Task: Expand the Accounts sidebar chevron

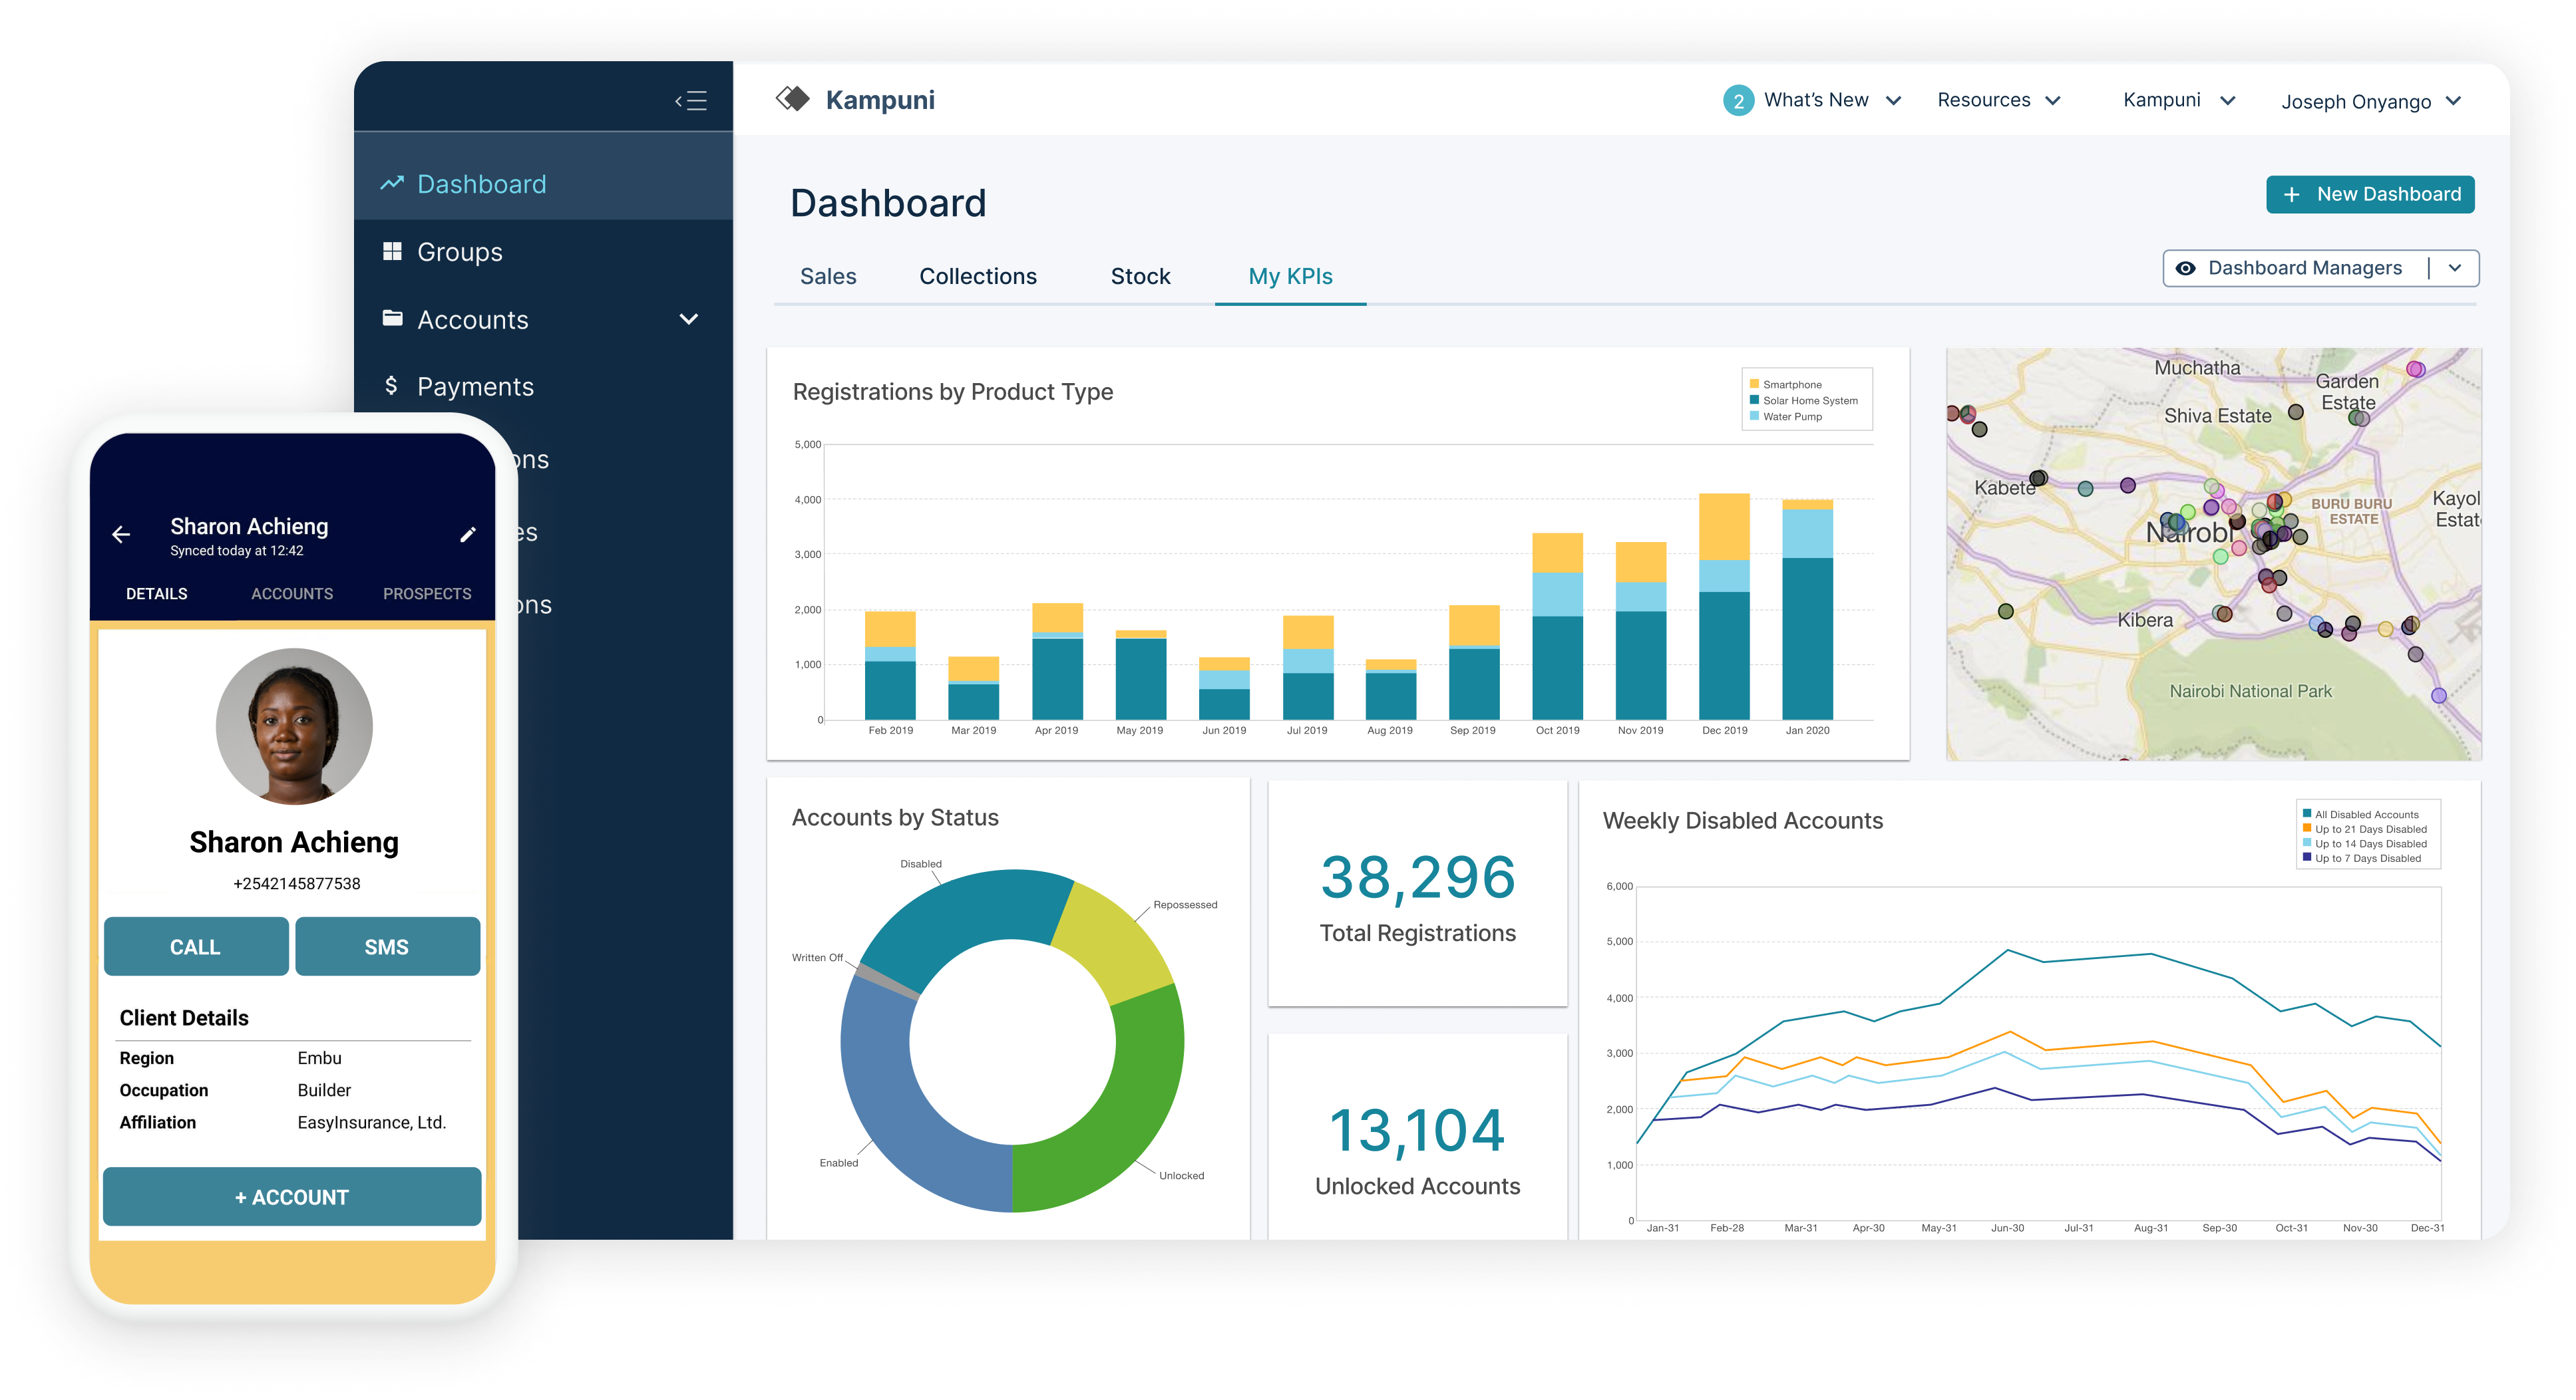Action: 688,319
